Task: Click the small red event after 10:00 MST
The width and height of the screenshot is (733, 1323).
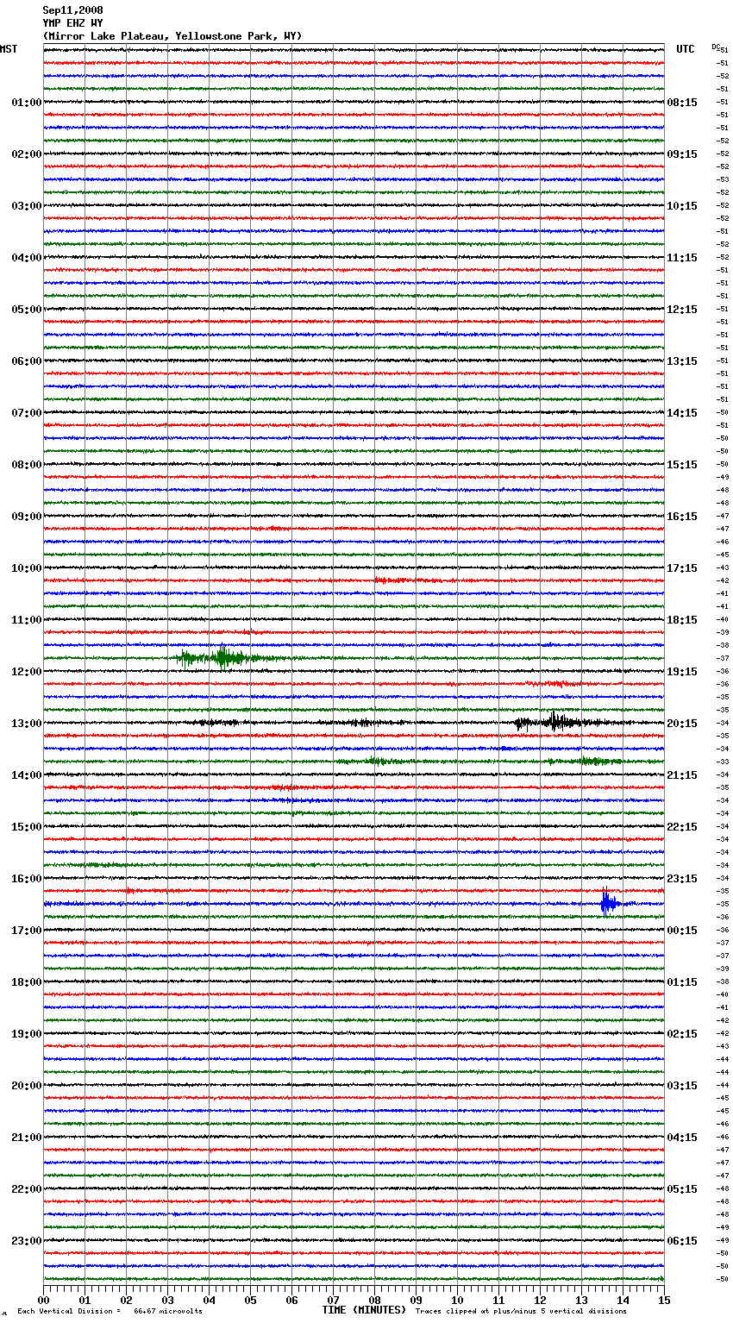Action: [405, 580]
